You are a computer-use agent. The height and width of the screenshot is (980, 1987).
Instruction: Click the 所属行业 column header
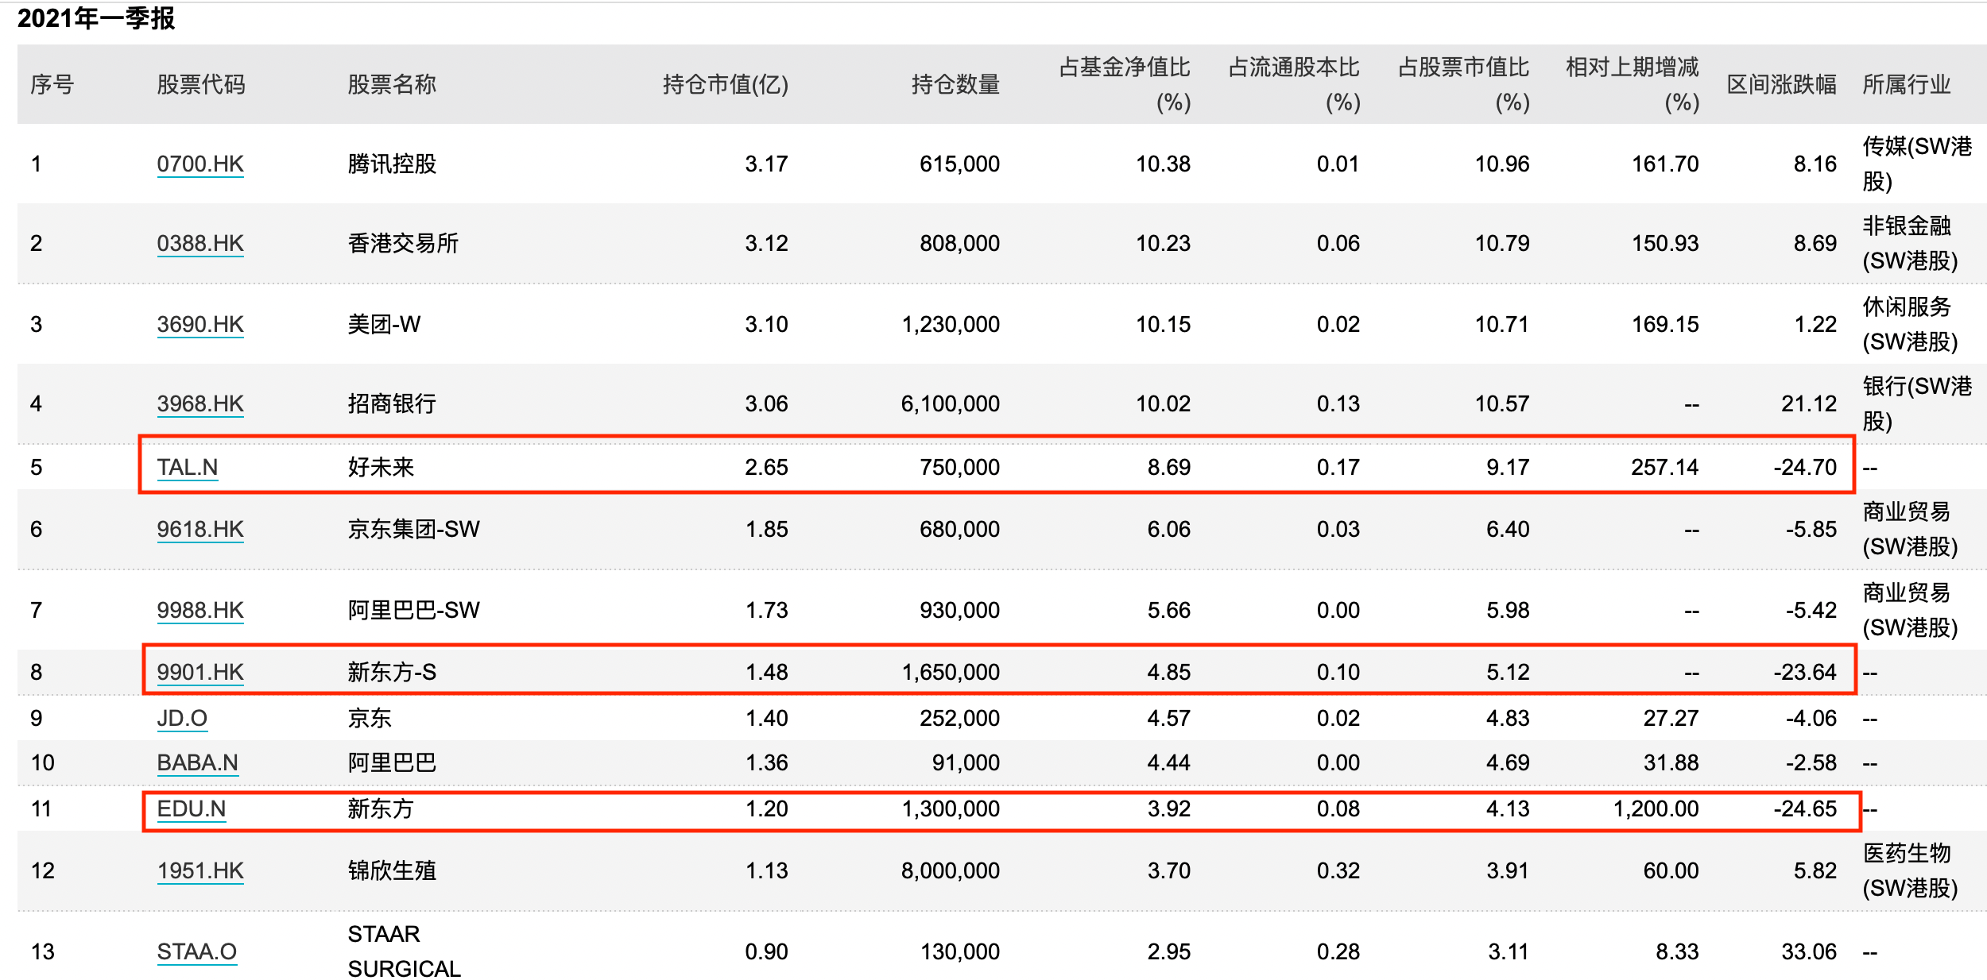(x=1907, y=84)
